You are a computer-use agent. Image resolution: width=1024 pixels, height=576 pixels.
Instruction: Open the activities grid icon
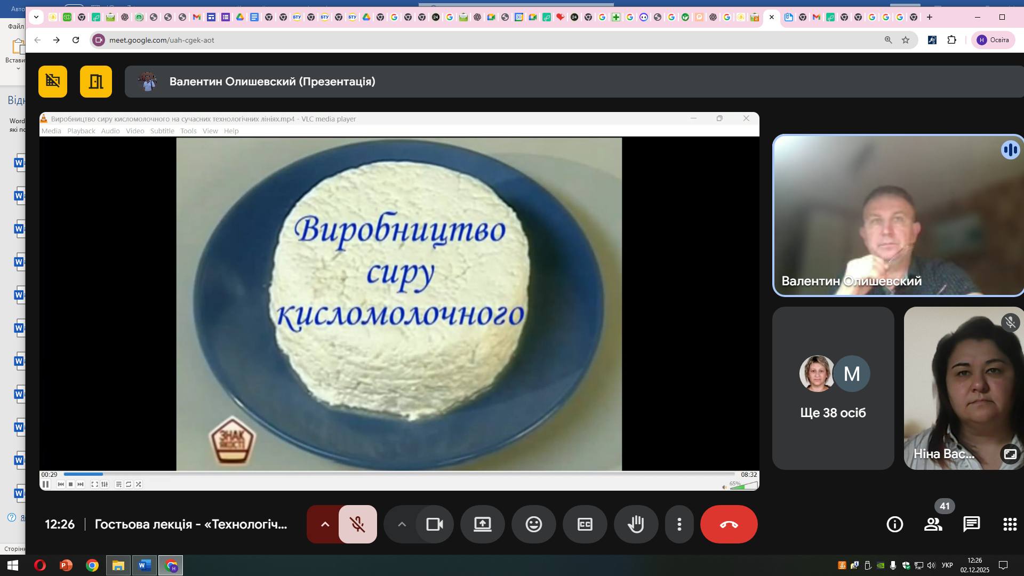[1010, 524]
